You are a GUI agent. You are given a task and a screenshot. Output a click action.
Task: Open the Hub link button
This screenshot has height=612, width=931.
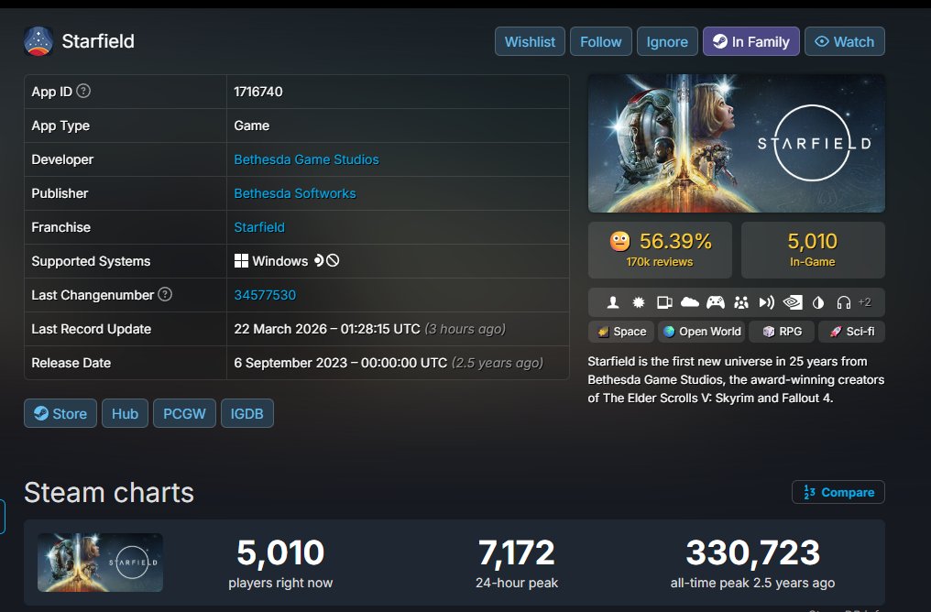click(x=125, y=413)
